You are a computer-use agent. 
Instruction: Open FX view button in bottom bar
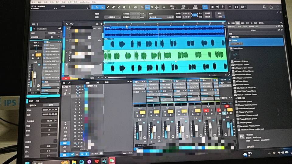pos(82,154)
